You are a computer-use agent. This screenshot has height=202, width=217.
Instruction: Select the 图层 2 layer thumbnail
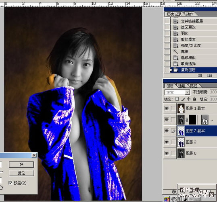coord(181,142)
